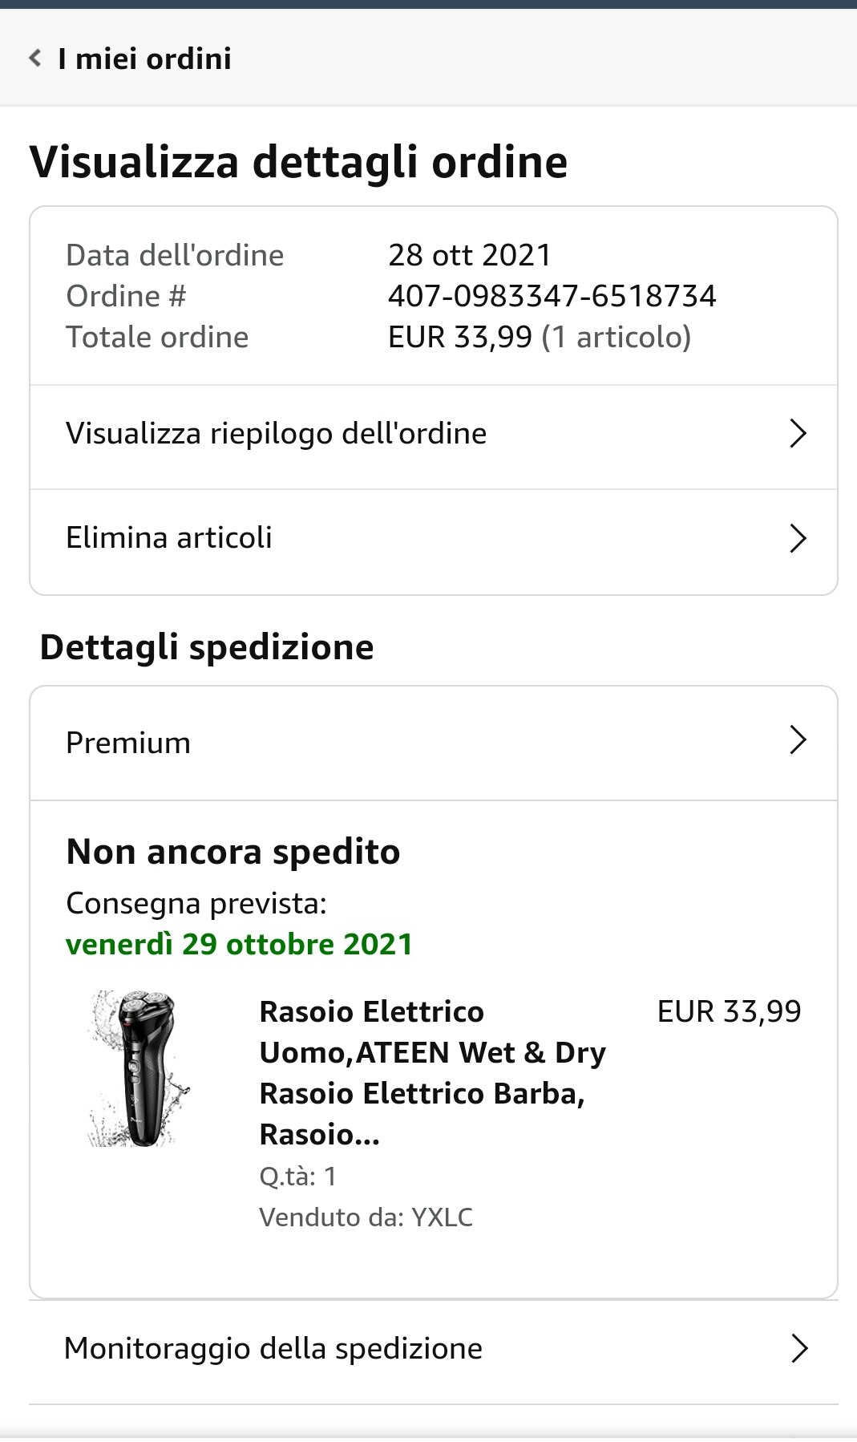The width and height of the screenshot is (857, 1442).
Task: Click chevron beside Monitoraggio della spedizione
Action: [x=798, y=1349]
